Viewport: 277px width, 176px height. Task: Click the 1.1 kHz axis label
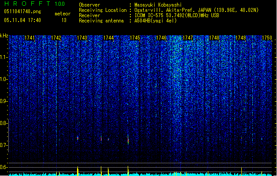[4, 57]
